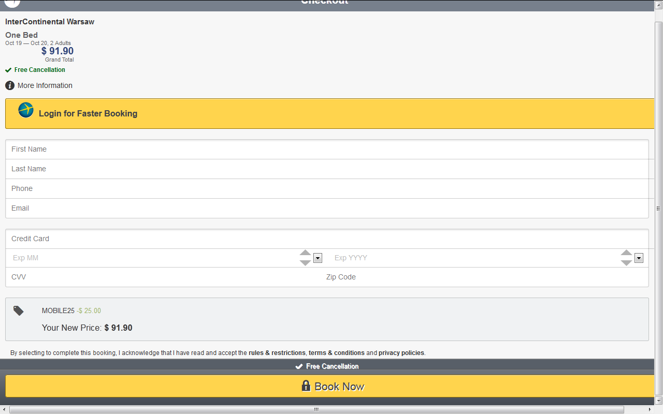Click the InterContinental Warsaw hotel name
The width and height of the screenshot is (663, 414).
(x=50, y=22)
